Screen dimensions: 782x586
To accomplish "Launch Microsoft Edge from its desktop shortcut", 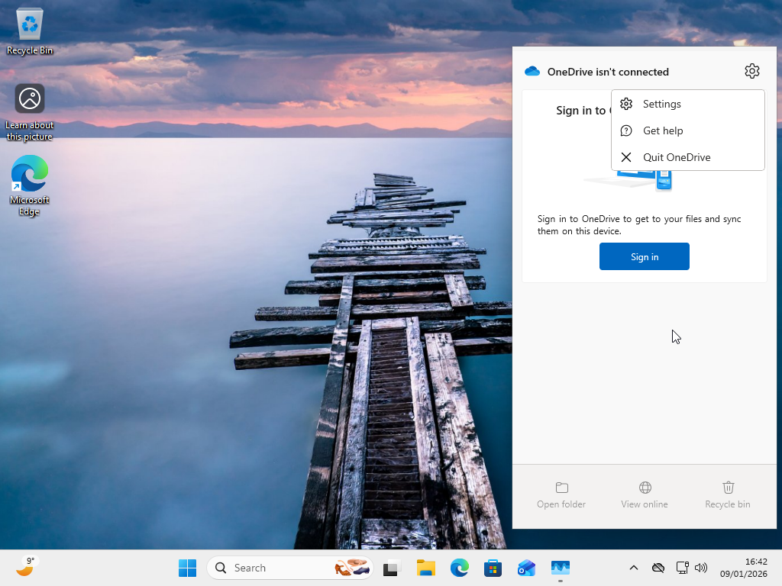I will coord(29,175).
